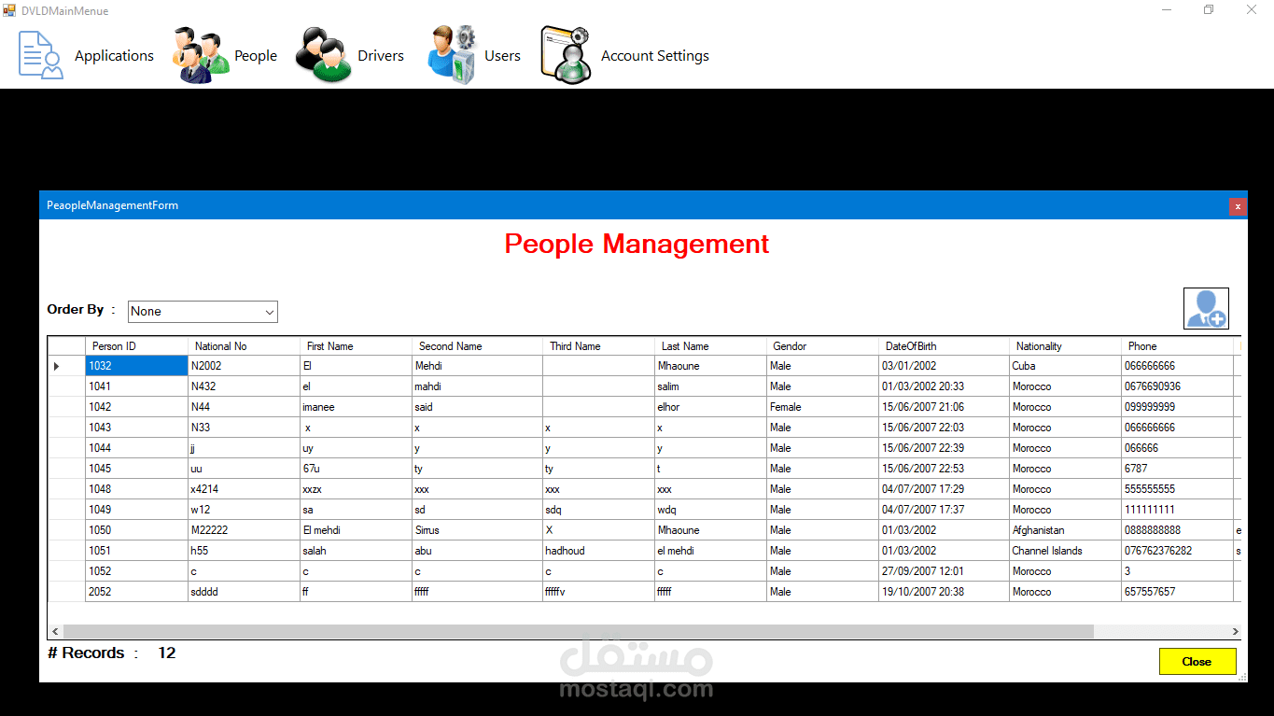This screenshot has width=1274, height=716.
Task: Sort by Second Name column header
Action: click(477, 346)
